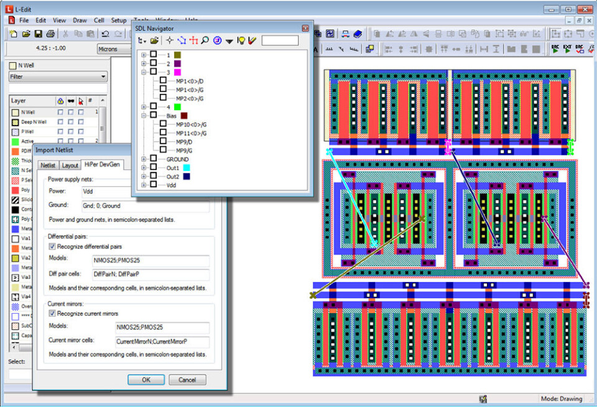Select the MP9/D tree entry
The height and width of the screenshot is (407, 597).
(184, 142)
